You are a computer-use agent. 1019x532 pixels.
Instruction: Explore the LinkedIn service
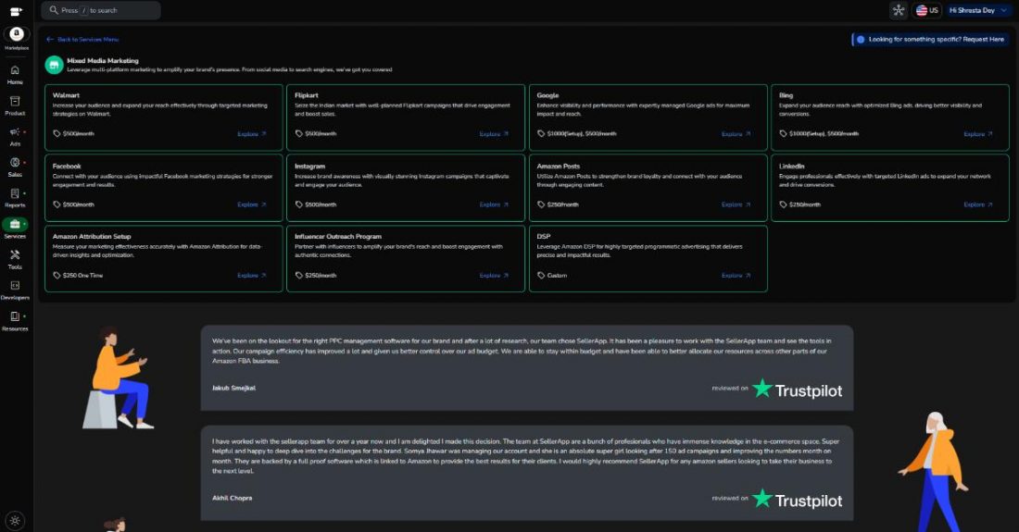click(978, 204)
